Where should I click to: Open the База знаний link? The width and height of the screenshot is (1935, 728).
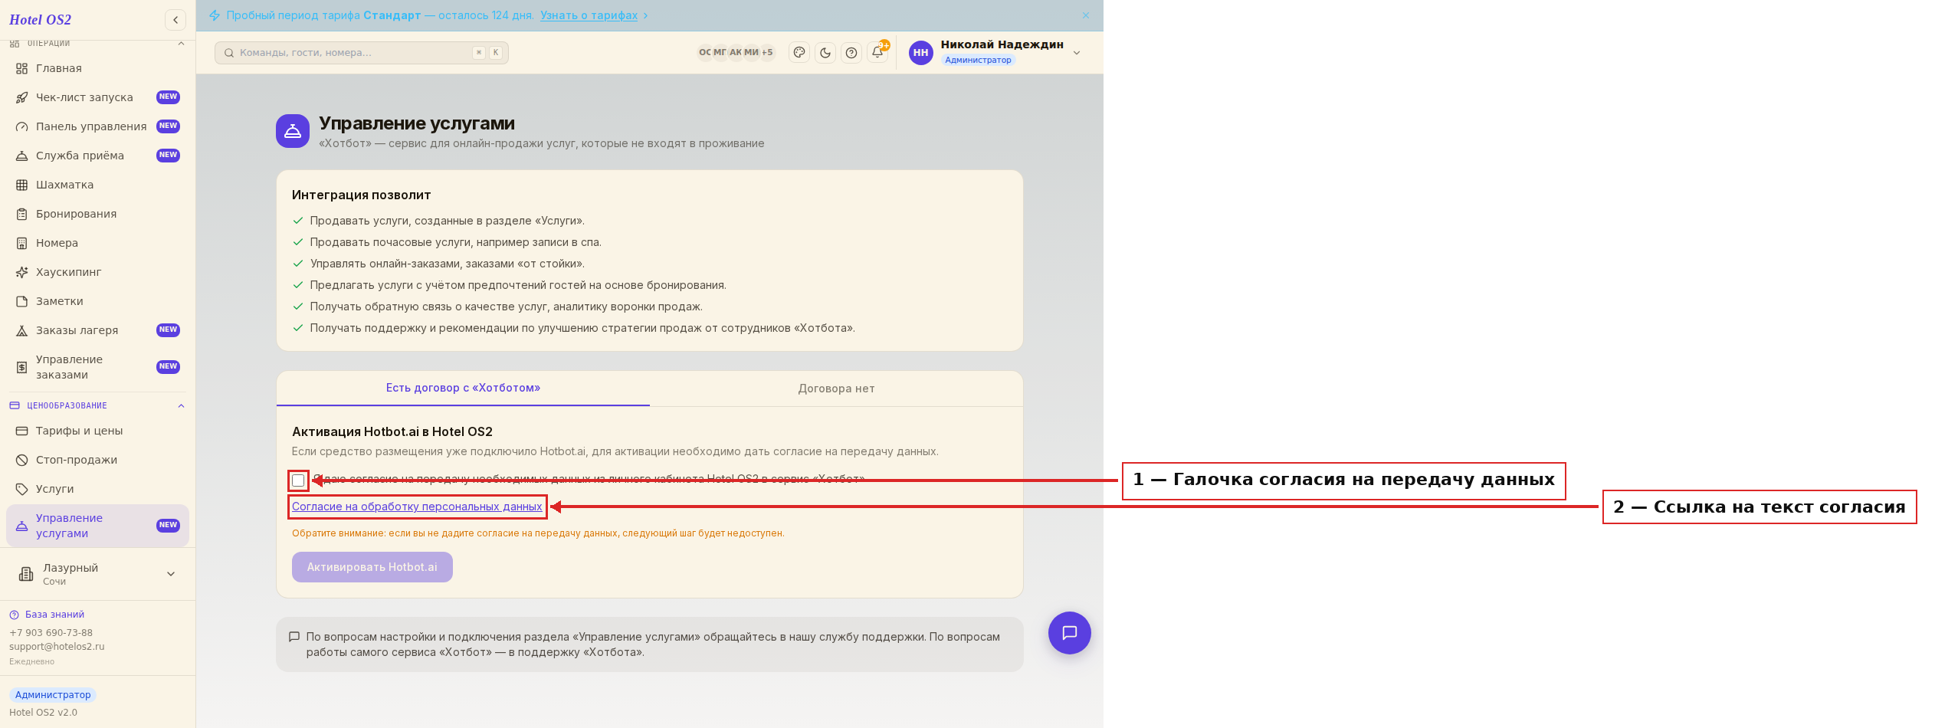pyautogui.click(x=54, y=615)
